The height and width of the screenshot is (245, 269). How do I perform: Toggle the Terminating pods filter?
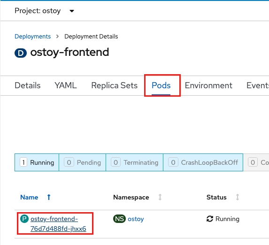coord(134,162)
